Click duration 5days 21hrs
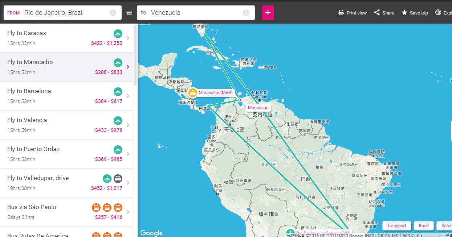This screenshot has height=237, width=452. (x=21, y=217)
